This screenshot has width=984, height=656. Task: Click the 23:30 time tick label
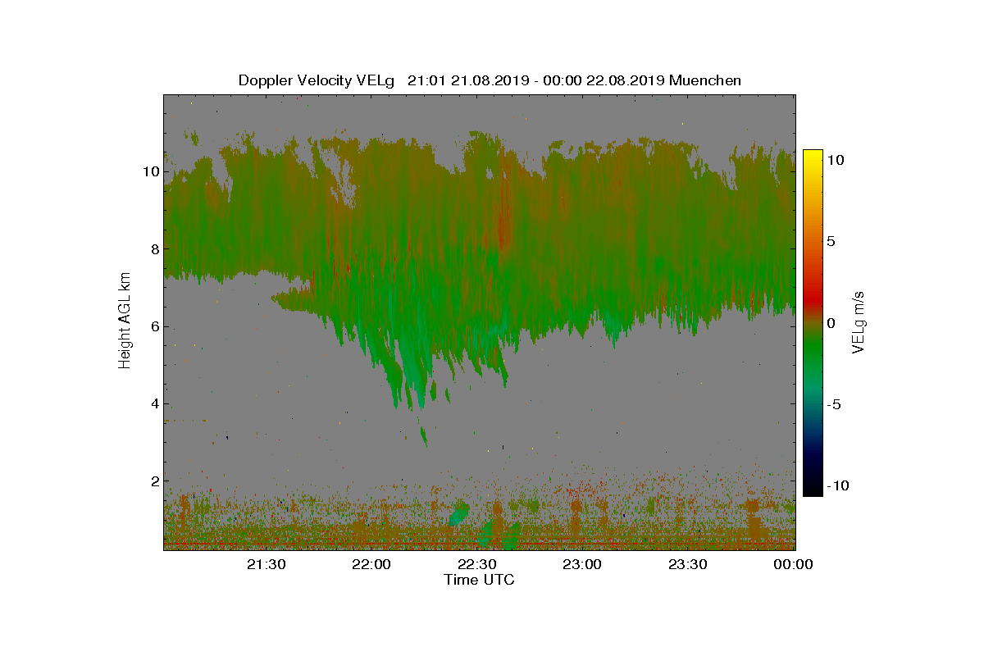(687, 564)
